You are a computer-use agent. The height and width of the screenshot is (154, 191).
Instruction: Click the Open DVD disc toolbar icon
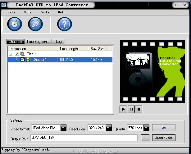pyautogui.click(x=15, y=24)
